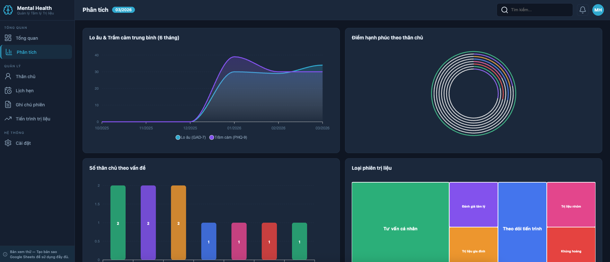The width and height of the screenshot is (610, 262).
Task: Toggle Lo âu (GAD-7) legend series
Action: (x=191, y=137)
